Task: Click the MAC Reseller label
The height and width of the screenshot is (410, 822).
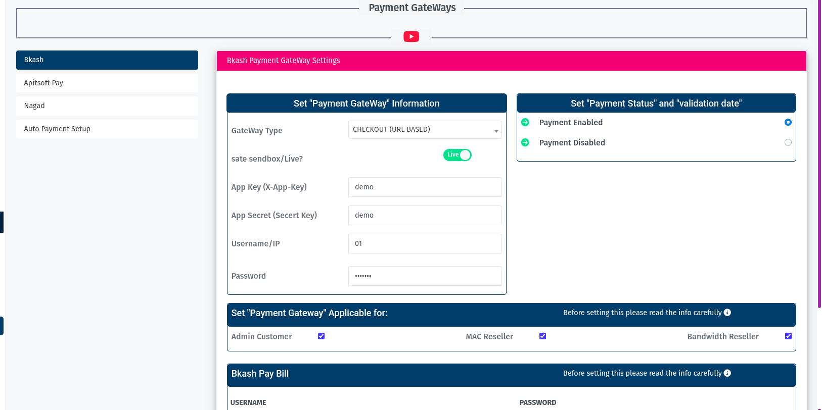Action: coord(489,337)
